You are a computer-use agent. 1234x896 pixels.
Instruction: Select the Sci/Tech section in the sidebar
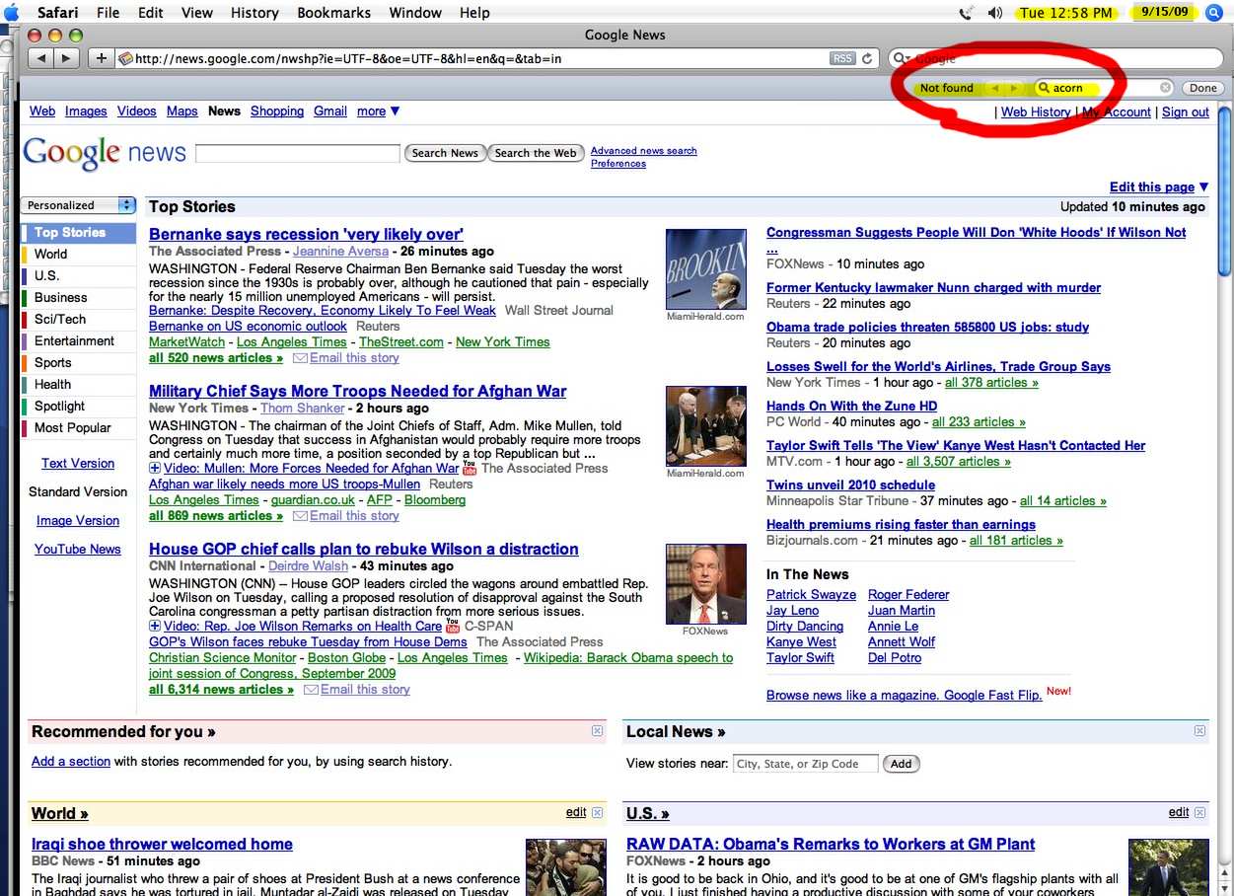60,319
